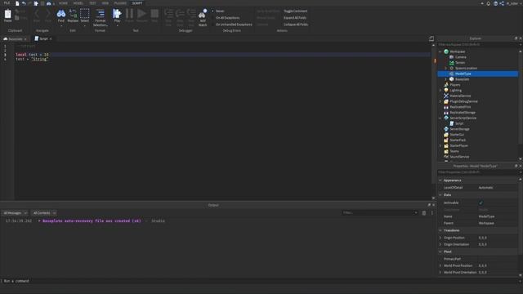Viewport: 523px width, 294px height.
Task: Start the Play test
Action: click(x=117, y=14)
